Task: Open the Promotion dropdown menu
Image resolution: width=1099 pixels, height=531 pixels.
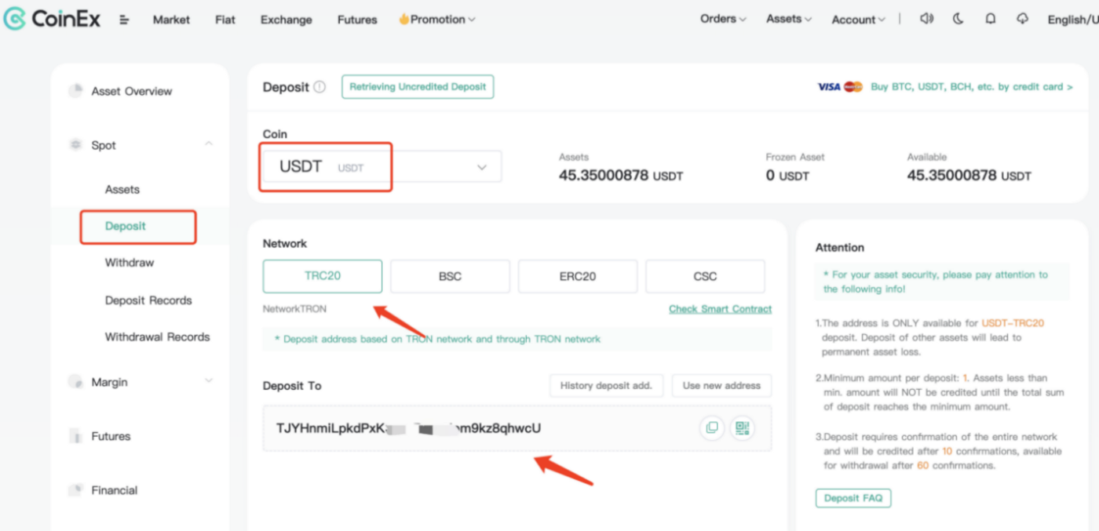Action: 436,20
